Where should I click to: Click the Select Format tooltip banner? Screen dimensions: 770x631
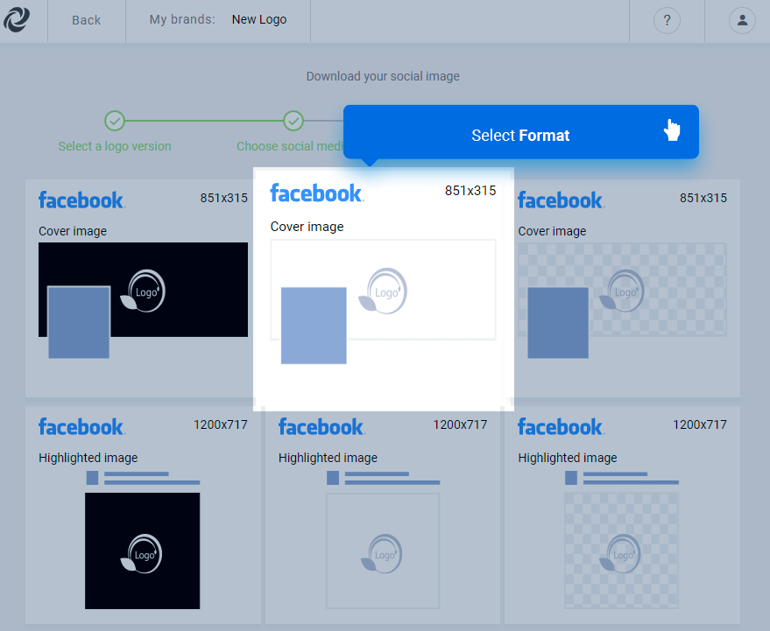click(x=521, y=132)
